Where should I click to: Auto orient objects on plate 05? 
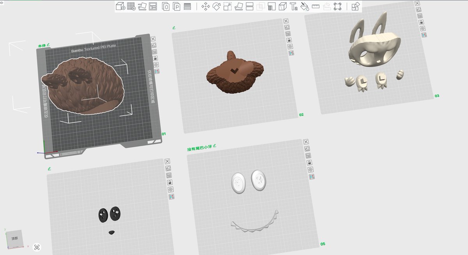(307, 149)
